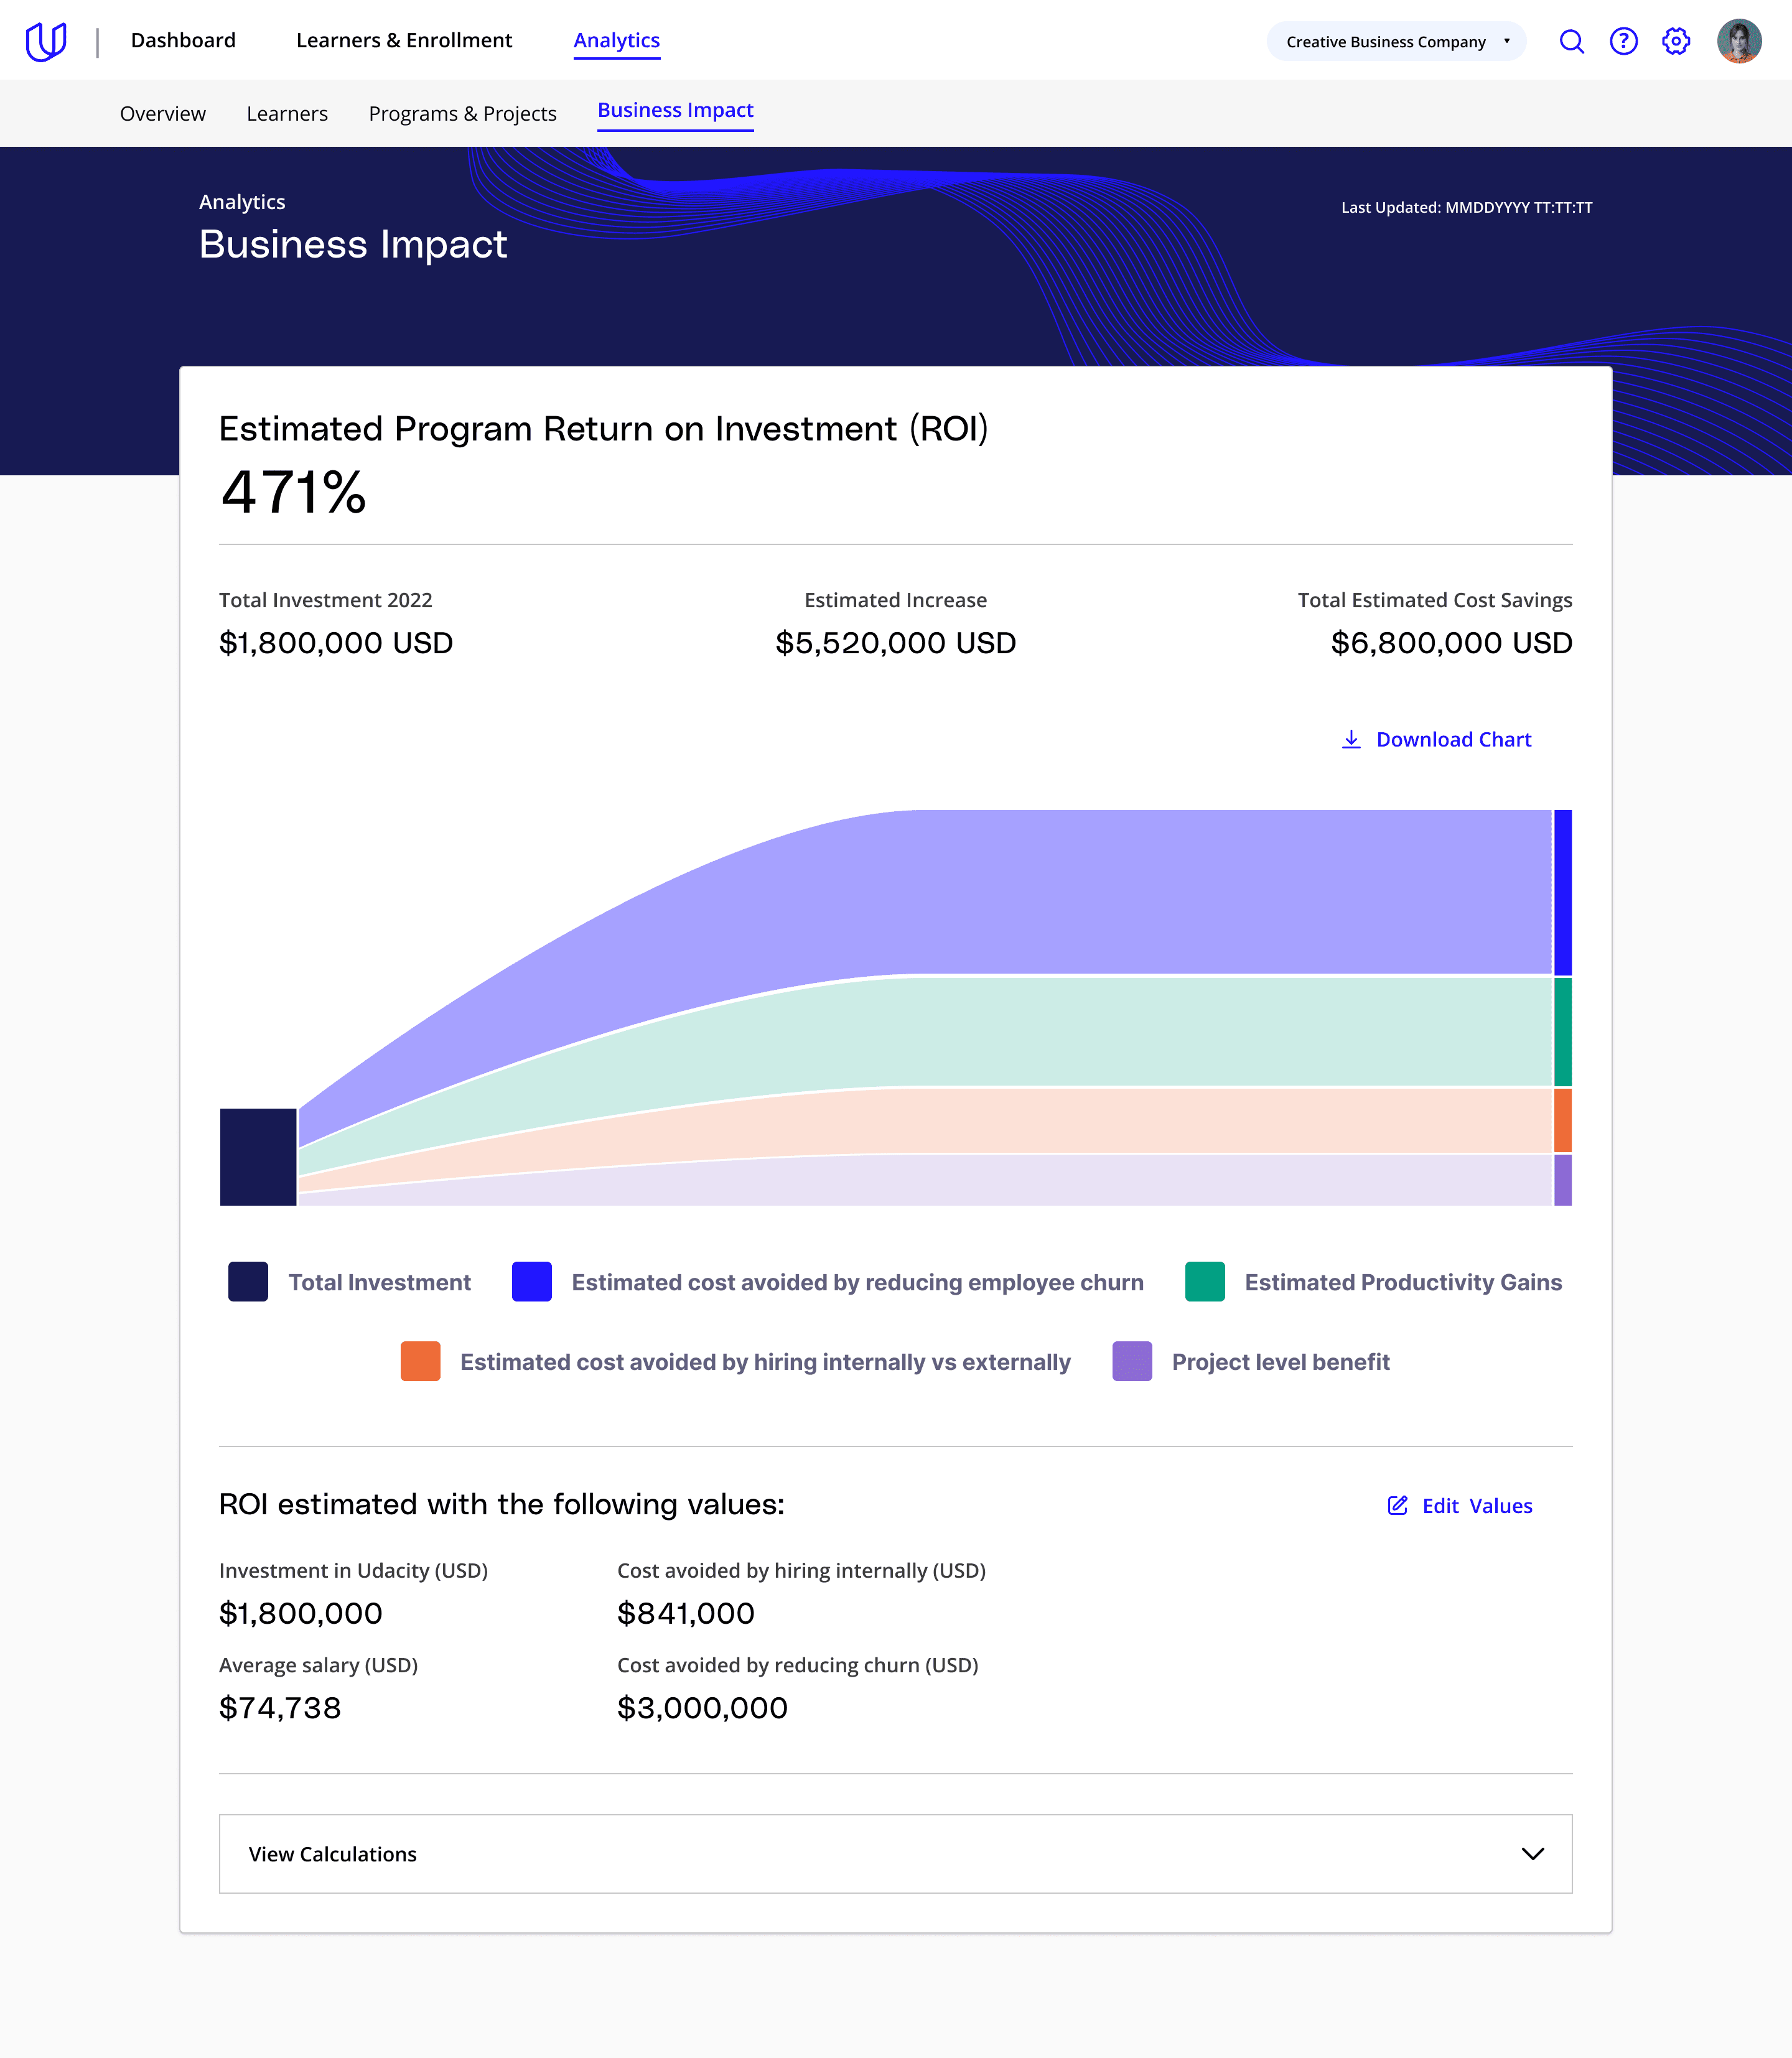Open the Creative Business Company dropdown

1396,41
